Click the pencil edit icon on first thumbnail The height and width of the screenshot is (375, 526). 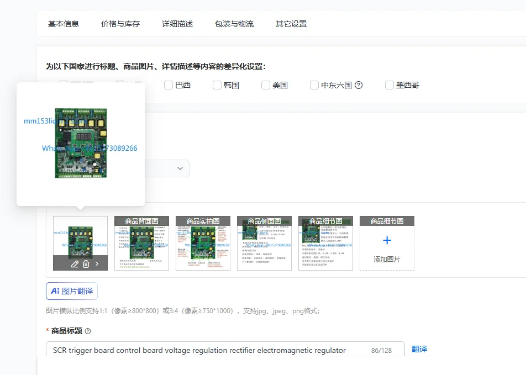tap(75, 264)
